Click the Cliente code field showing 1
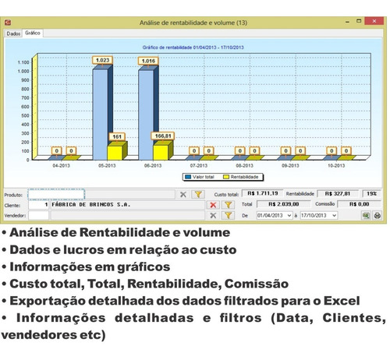This screenshot has height=360, width=390. click(x=38, y=205)
